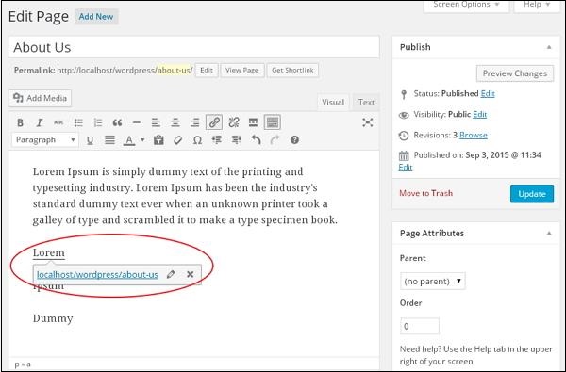Open keyboard shortcuts help icon
The image size is (566, 372).
click(294, 140)
